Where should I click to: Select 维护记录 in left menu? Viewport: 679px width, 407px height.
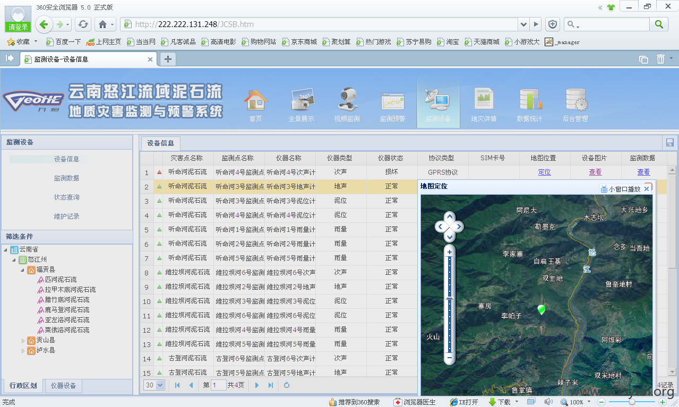point(66,217)
